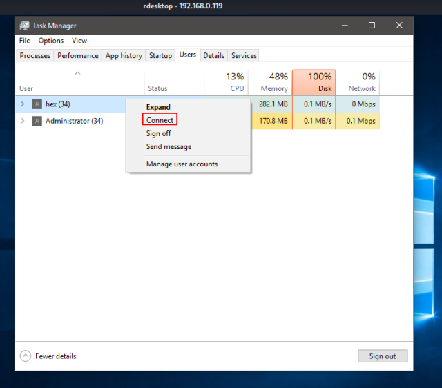This screenshot has height=388, width=442.
Task: Choose Connect from the context menu
Action: coord(160,120)
